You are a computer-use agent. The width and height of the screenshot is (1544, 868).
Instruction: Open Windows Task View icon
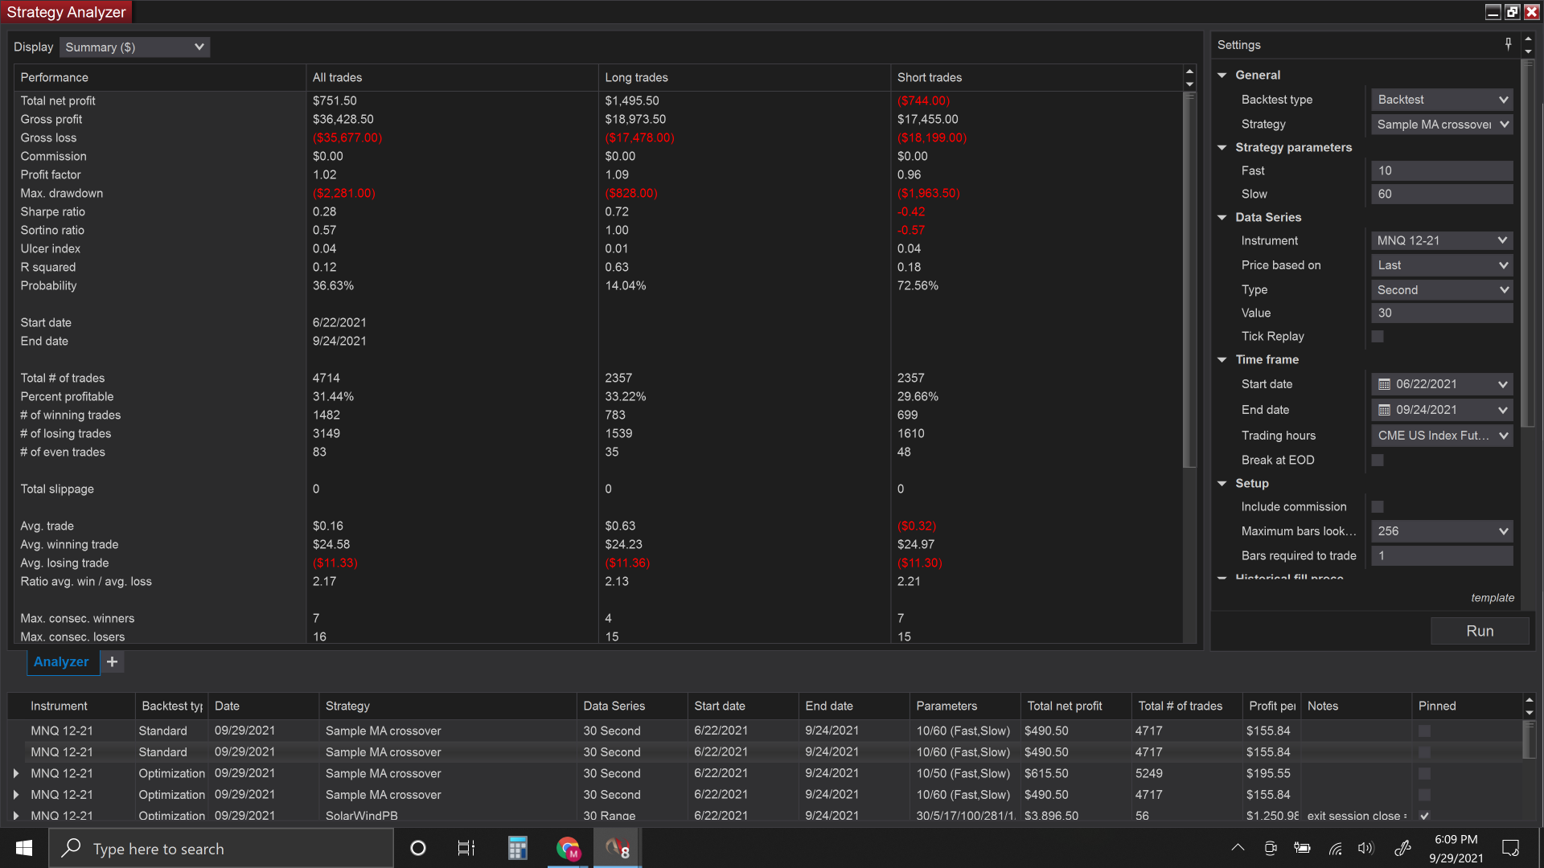[466, 848]
